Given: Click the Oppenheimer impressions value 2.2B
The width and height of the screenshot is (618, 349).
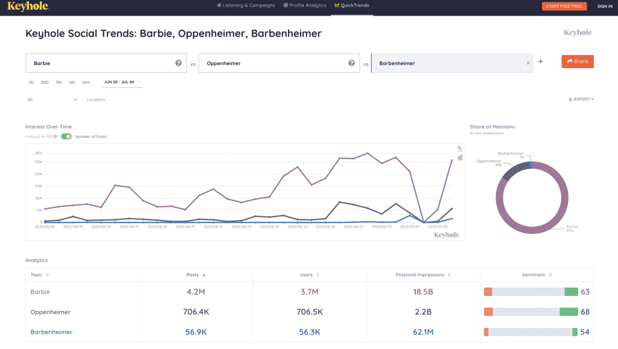Looking at the screenshot, I should click(423, 312).
